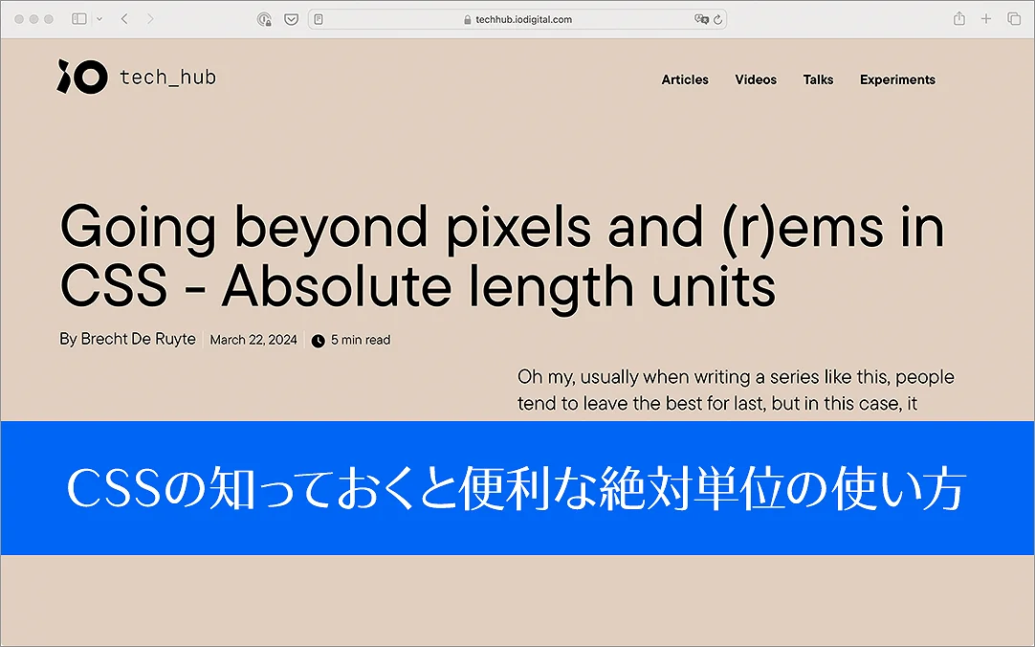This screenshot has height=647, width=1035.
Task: Open the sidebar tab group dropdown arrow
Action: pos(99,19)
